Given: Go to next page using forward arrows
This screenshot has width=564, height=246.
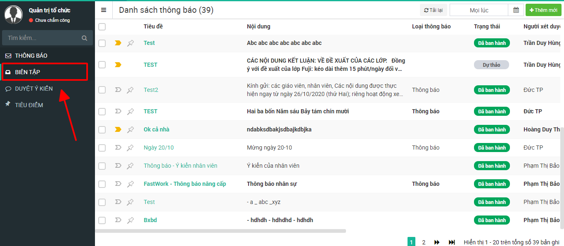Looking at the screenshot, I should pos(437,242).
